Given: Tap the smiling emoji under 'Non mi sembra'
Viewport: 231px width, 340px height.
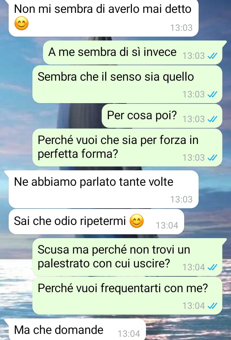Looking at the screenshot, I should point(21,24).
